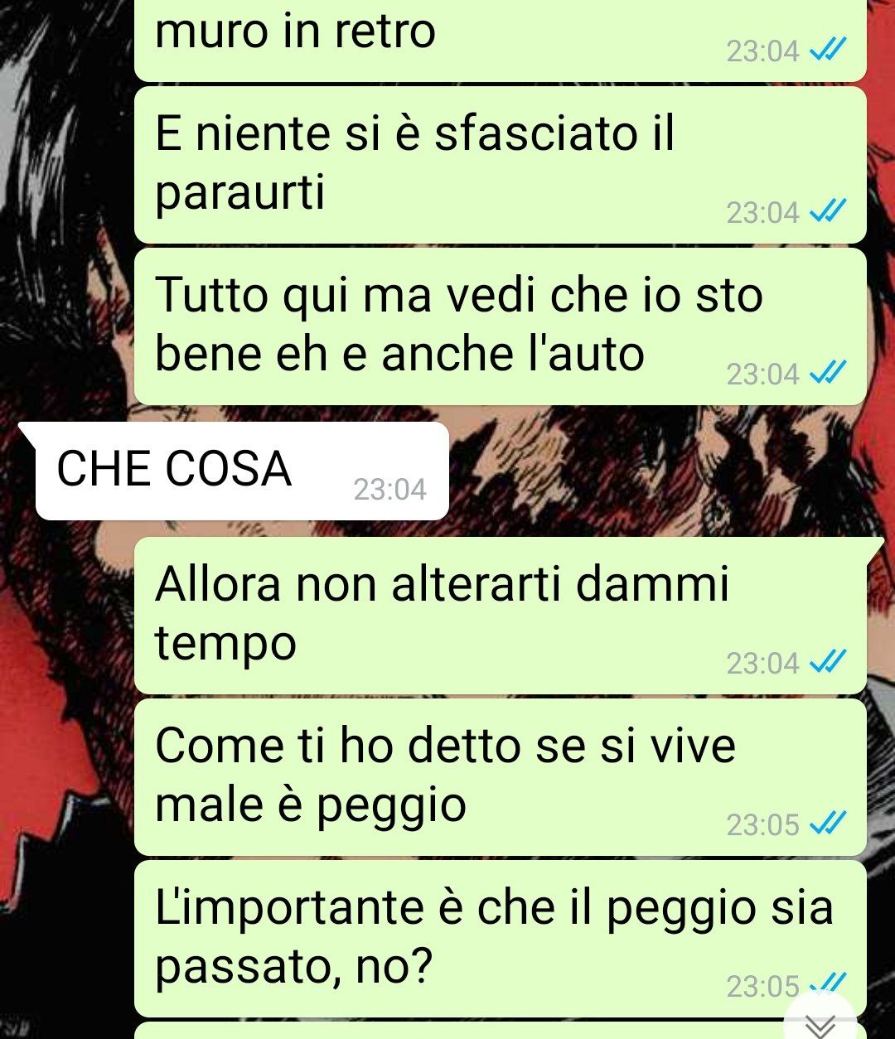Screen dimensions: 895x1039
Task: Tap checkmarks beside 'passato, no?' message
Action: coord(827,984)
